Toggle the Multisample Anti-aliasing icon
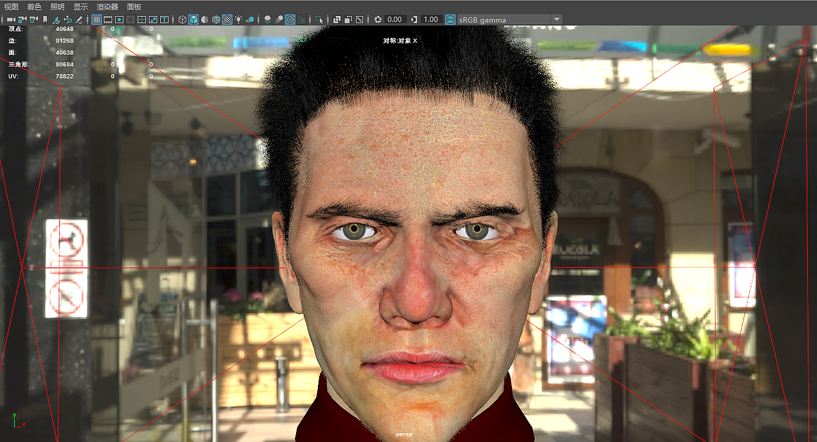Viewport: 817px width, 442px height. (290, 19)
